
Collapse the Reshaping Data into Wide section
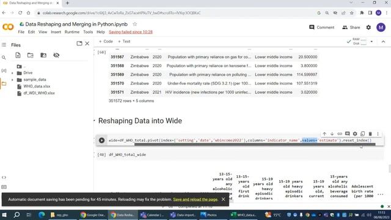pyautogui.click(x=95, y=121)
